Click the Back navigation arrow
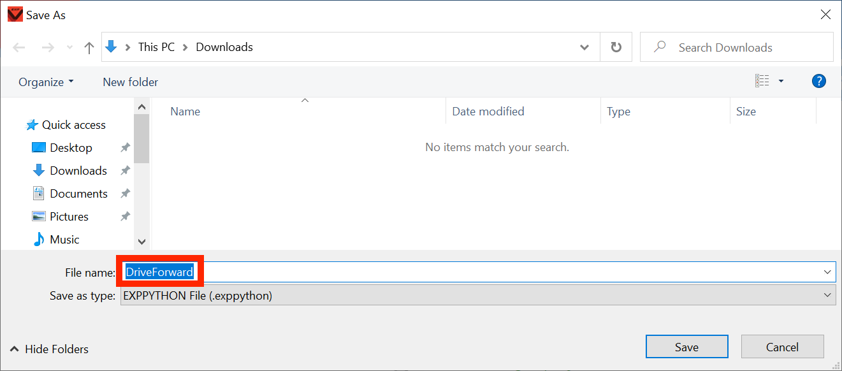 pos(19,48)
